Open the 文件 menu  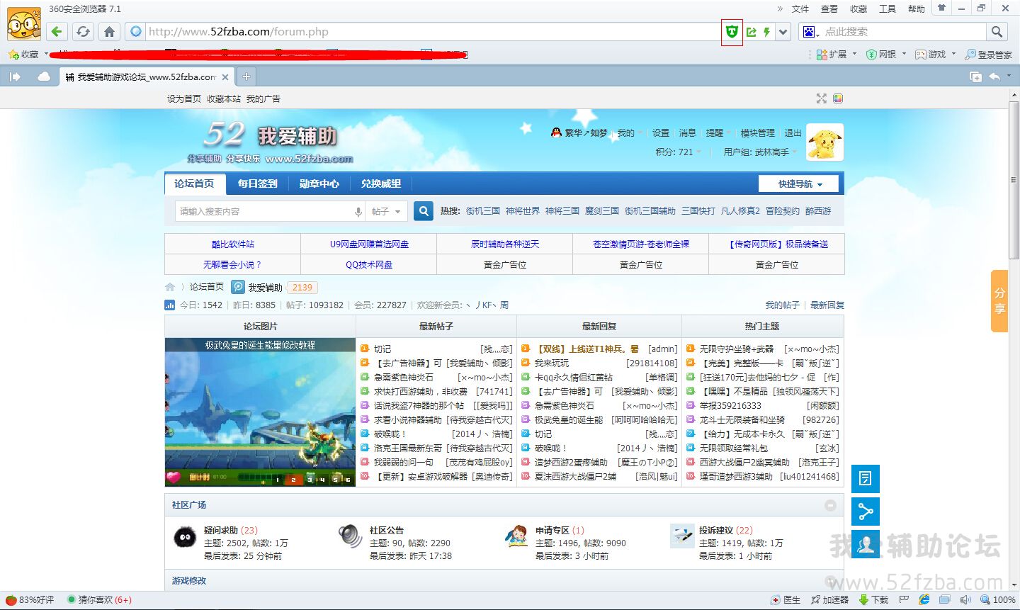click(x=800, y=9)
